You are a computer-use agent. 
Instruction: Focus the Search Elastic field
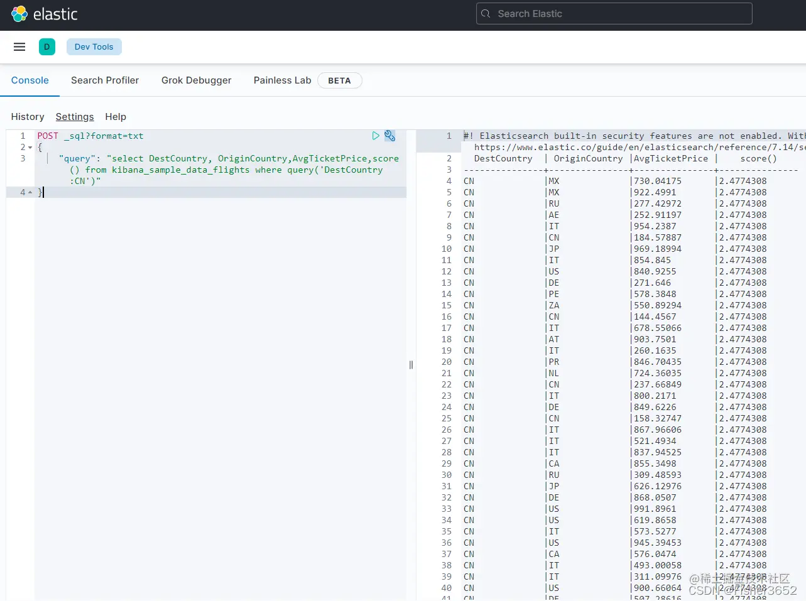(x=614, y=14)
